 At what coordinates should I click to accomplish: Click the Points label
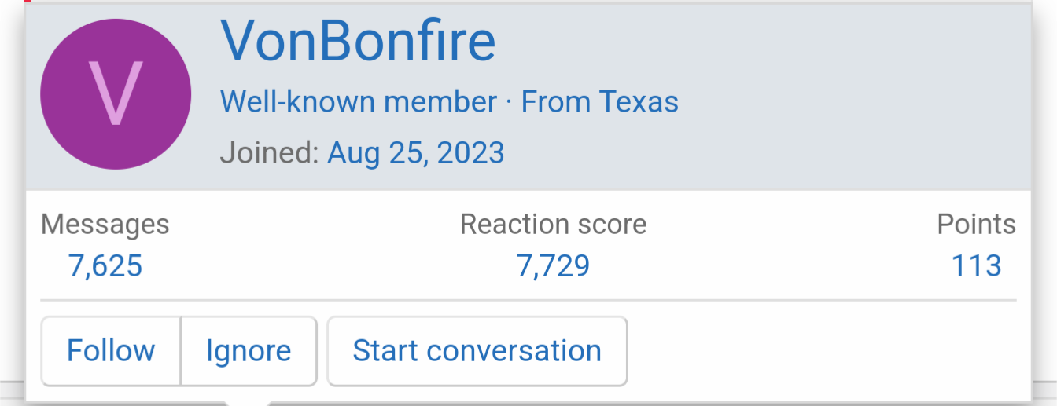pos(976,225)
